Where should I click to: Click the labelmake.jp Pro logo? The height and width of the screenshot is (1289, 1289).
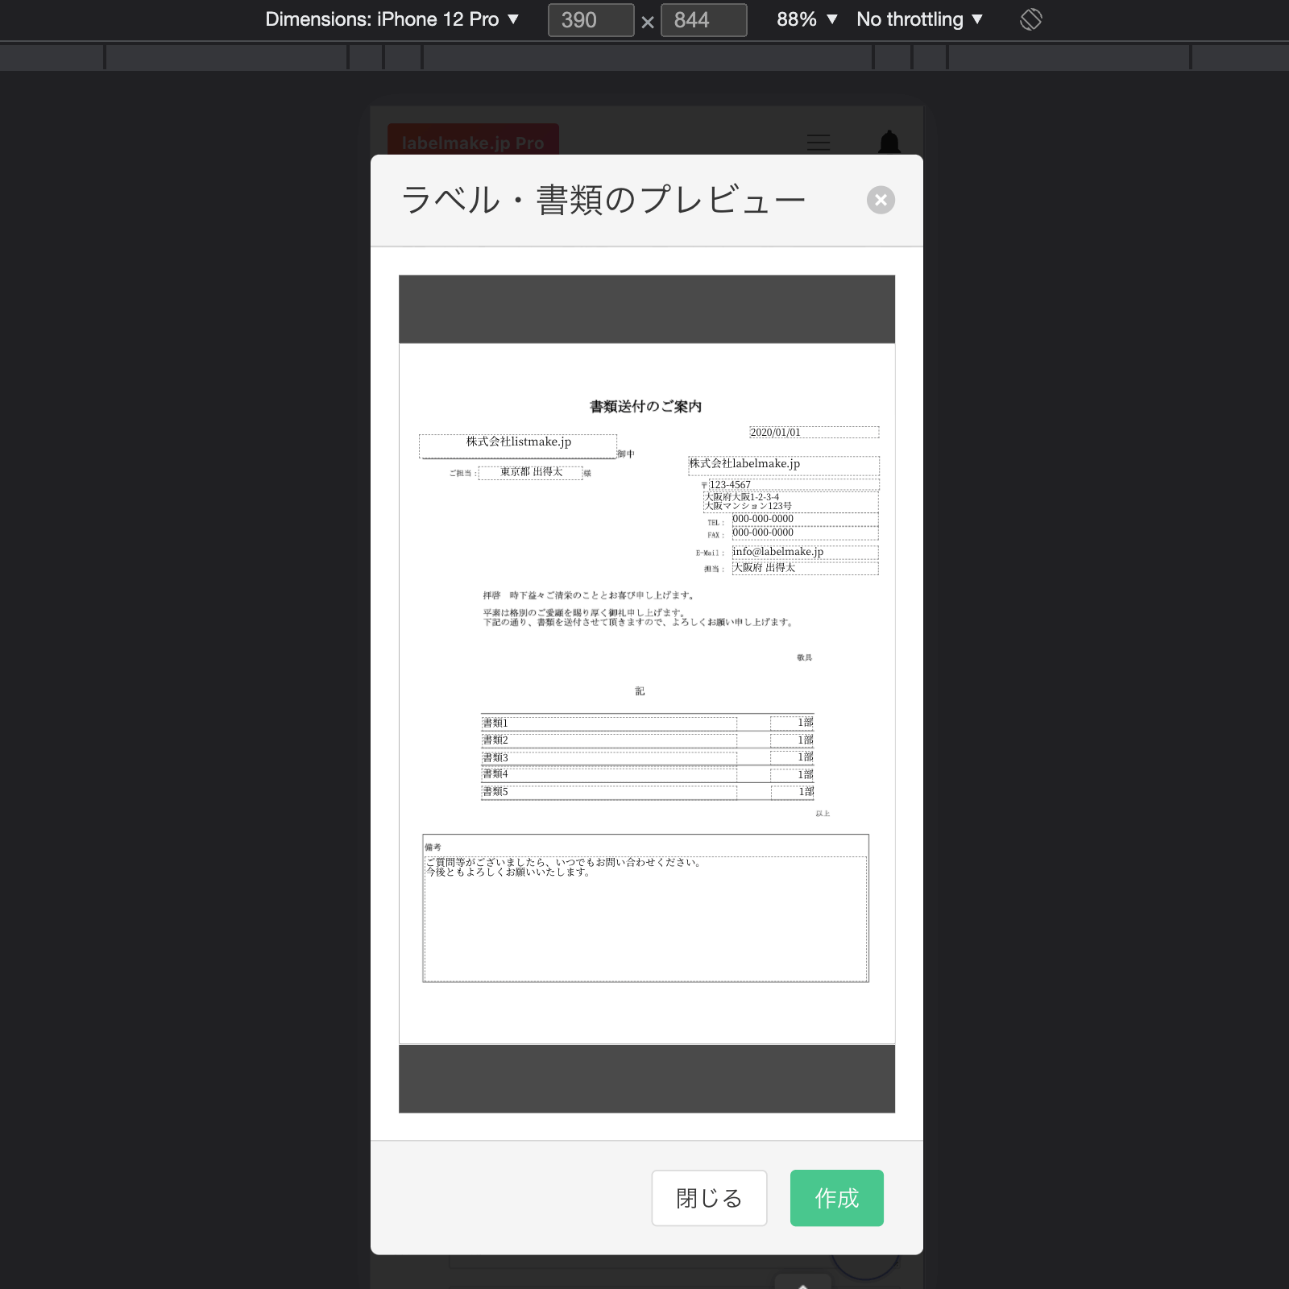click(473, 142)
